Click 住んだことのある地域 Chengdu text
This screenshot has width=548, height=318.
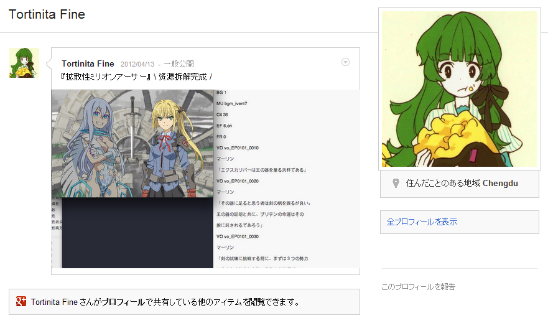[x=462, y=184]
